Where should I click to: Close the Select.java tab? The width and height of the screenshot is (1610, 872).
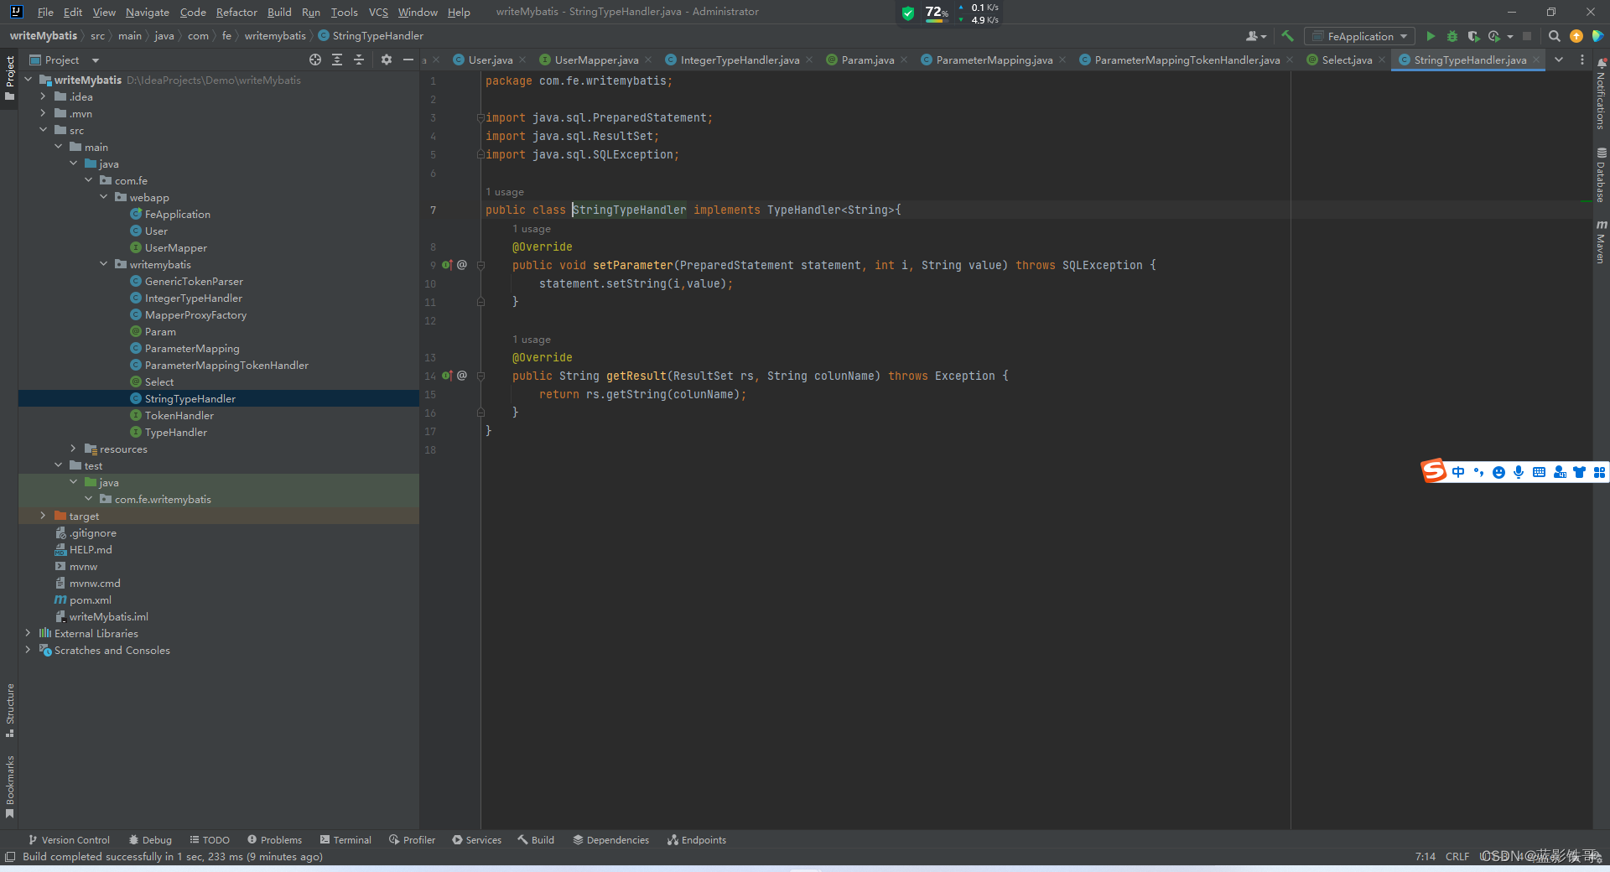click(1381, 60)
